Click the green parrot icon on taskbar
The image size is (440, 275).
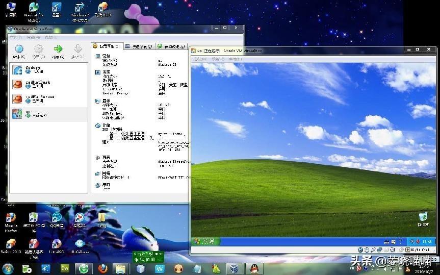point(216,268)
